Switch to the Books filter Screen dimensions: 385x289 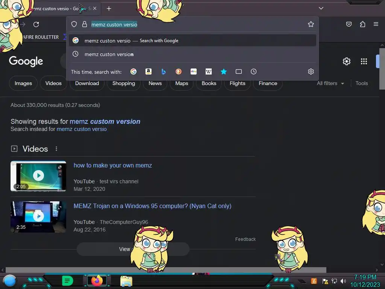[x=209, y=83]
